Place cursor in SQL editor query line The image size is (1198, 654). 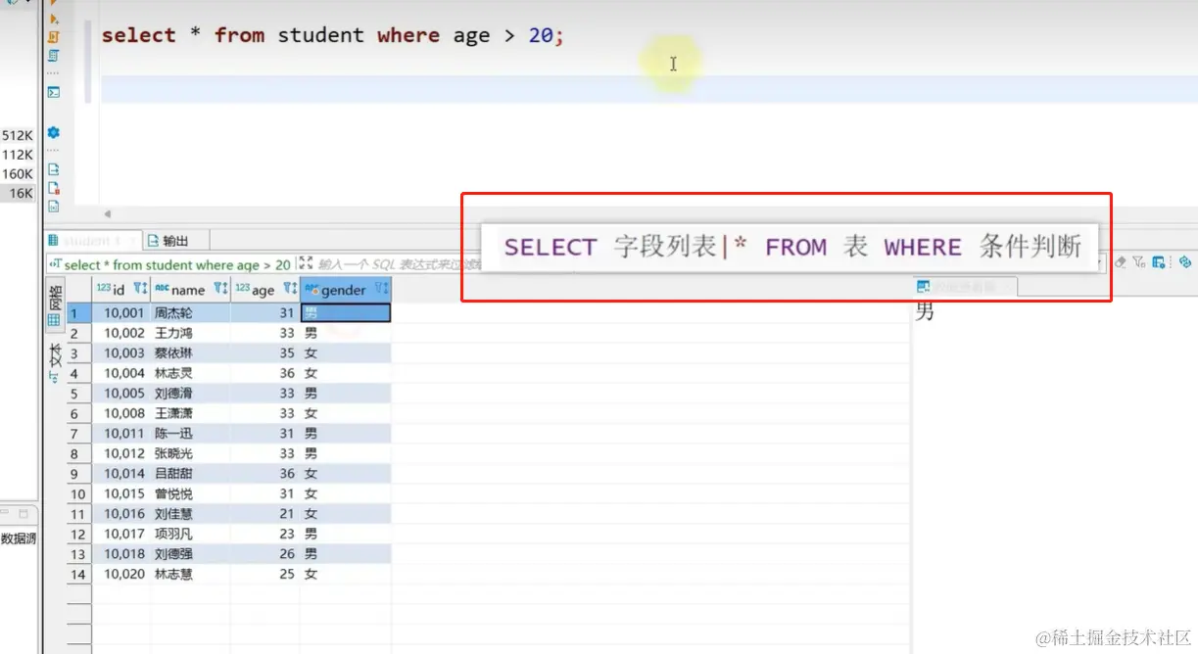coord(333,35)
